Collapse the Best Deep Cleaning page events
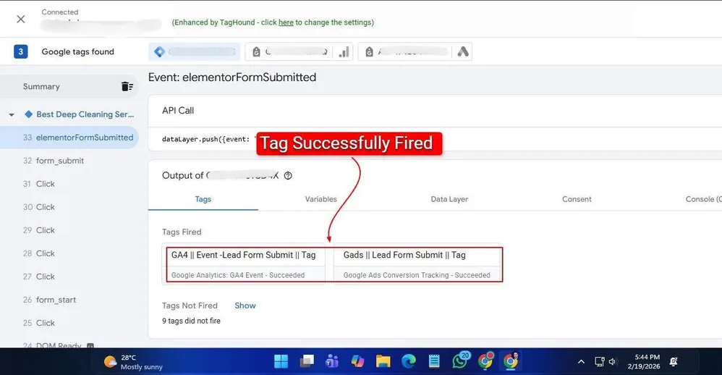Image resolution: width=722 pixels, height=375 pixels. 12,114
